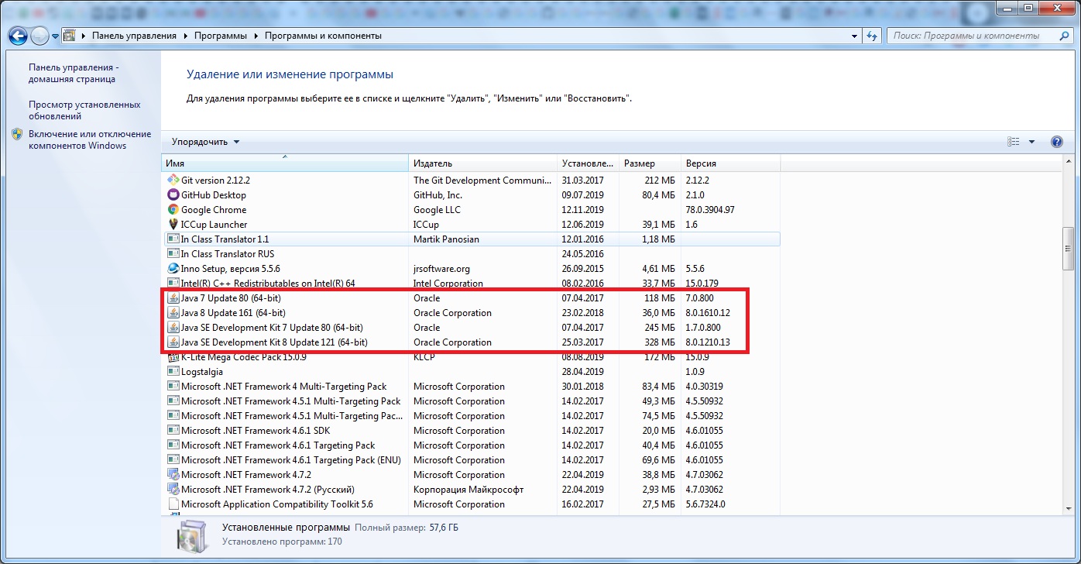Sort the list by Версия column header
This screenshot has height=564, width=1081.
(x=730, y=163)
